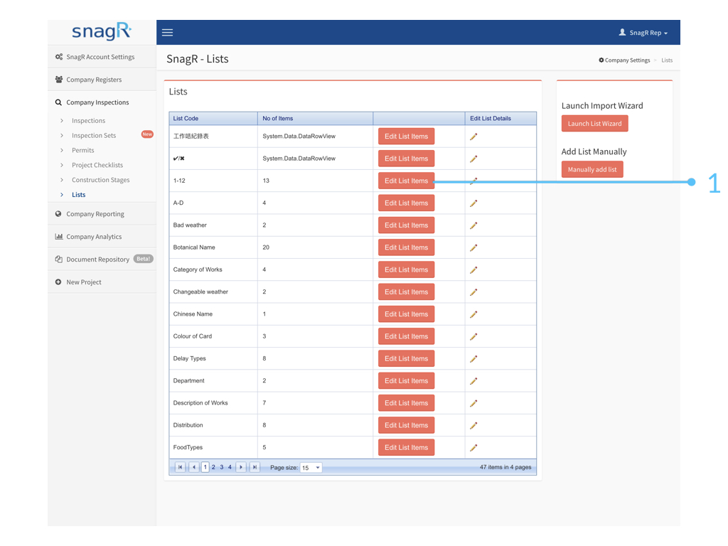Click the pencil icon for Department
The height and width of the screenshot is (546, 728).
473,381
